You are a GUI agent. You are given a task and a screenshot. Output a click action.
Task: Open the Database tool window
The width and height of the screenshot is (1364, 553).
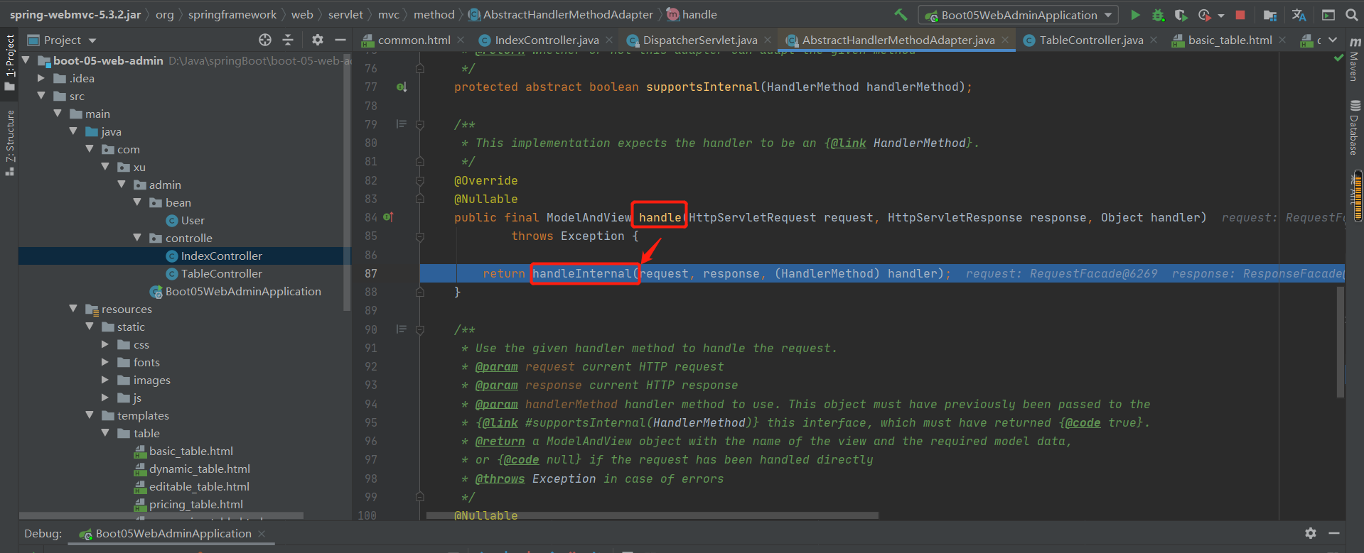pyautogui.click(x=1355, y=128)
